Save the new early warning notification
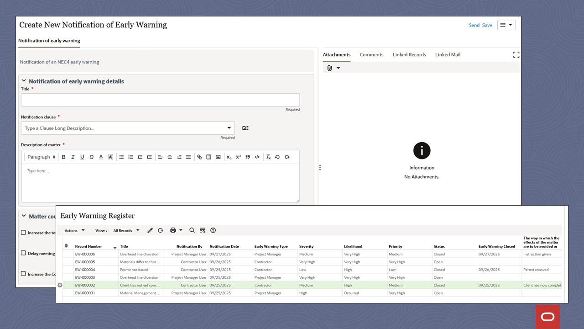 [487, 25]
